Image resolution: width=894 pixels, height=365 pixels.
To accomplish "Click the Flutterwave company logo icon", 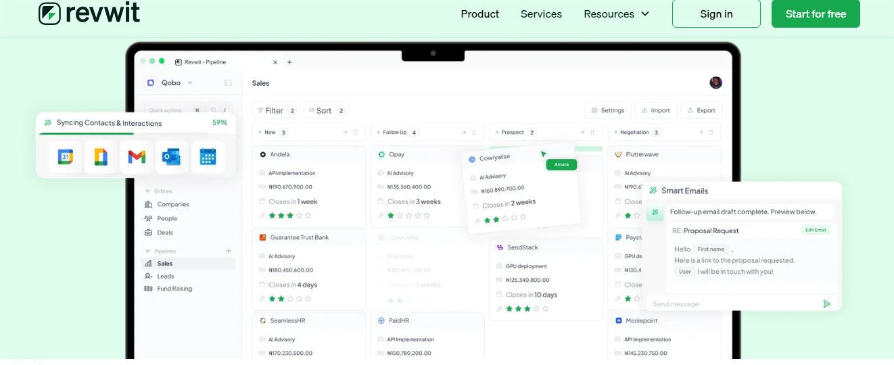I will [618, 154].
